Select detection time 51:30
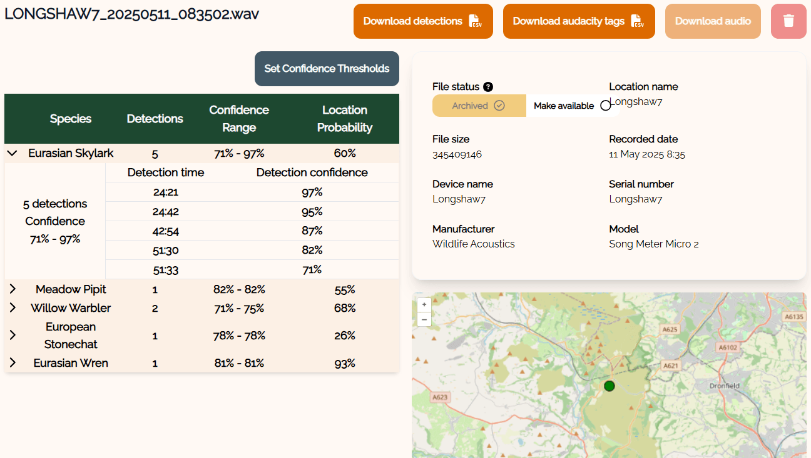 tap(166, 251)
